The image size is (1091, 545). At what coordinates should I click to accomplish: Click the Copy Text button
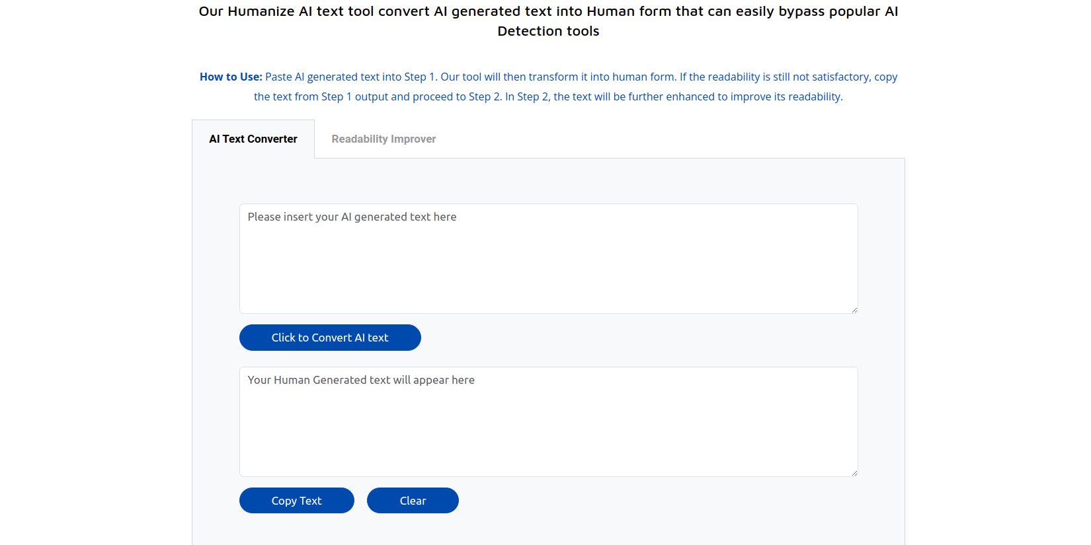click(x=296, y=501)
